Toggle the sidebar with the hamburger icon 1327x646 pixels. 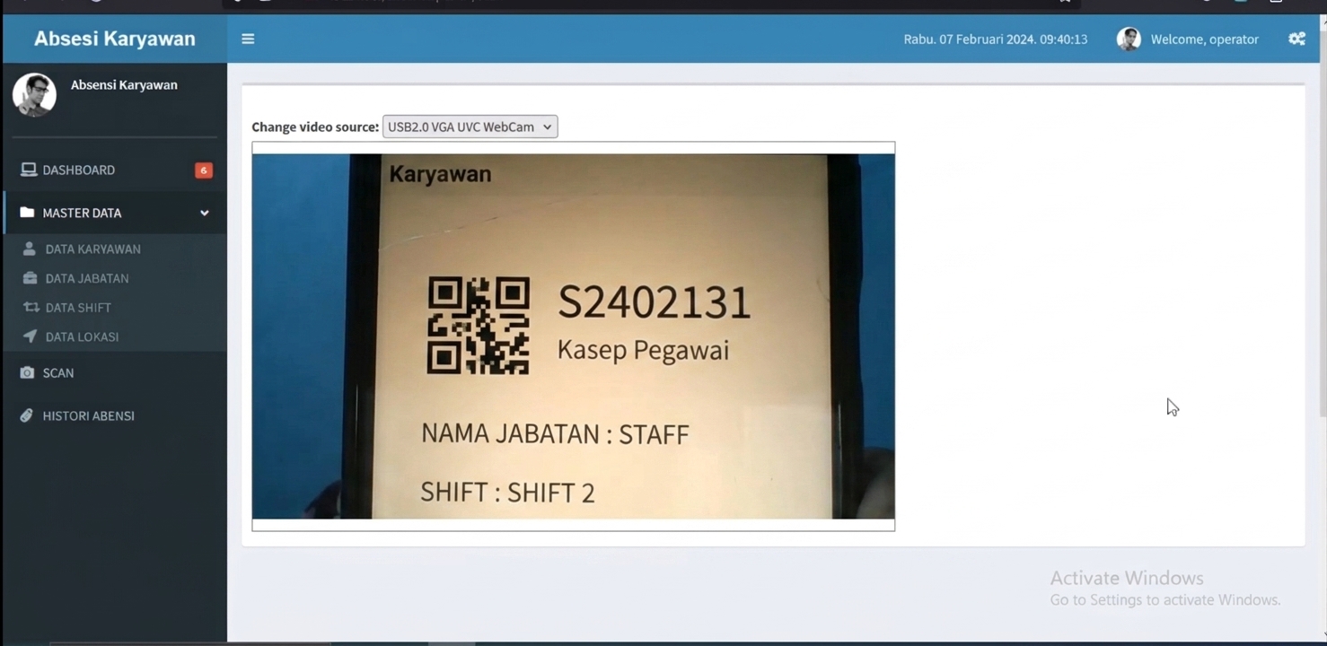248,39
